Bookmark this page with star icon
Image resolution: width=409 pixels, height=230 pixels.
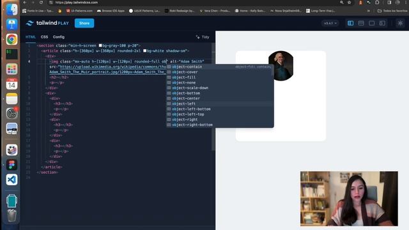(350, 3)
